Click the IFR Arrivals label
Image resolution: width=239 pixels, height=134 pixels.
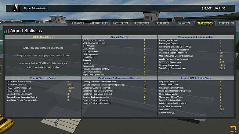pyautogui.click(x=88, y=46)
